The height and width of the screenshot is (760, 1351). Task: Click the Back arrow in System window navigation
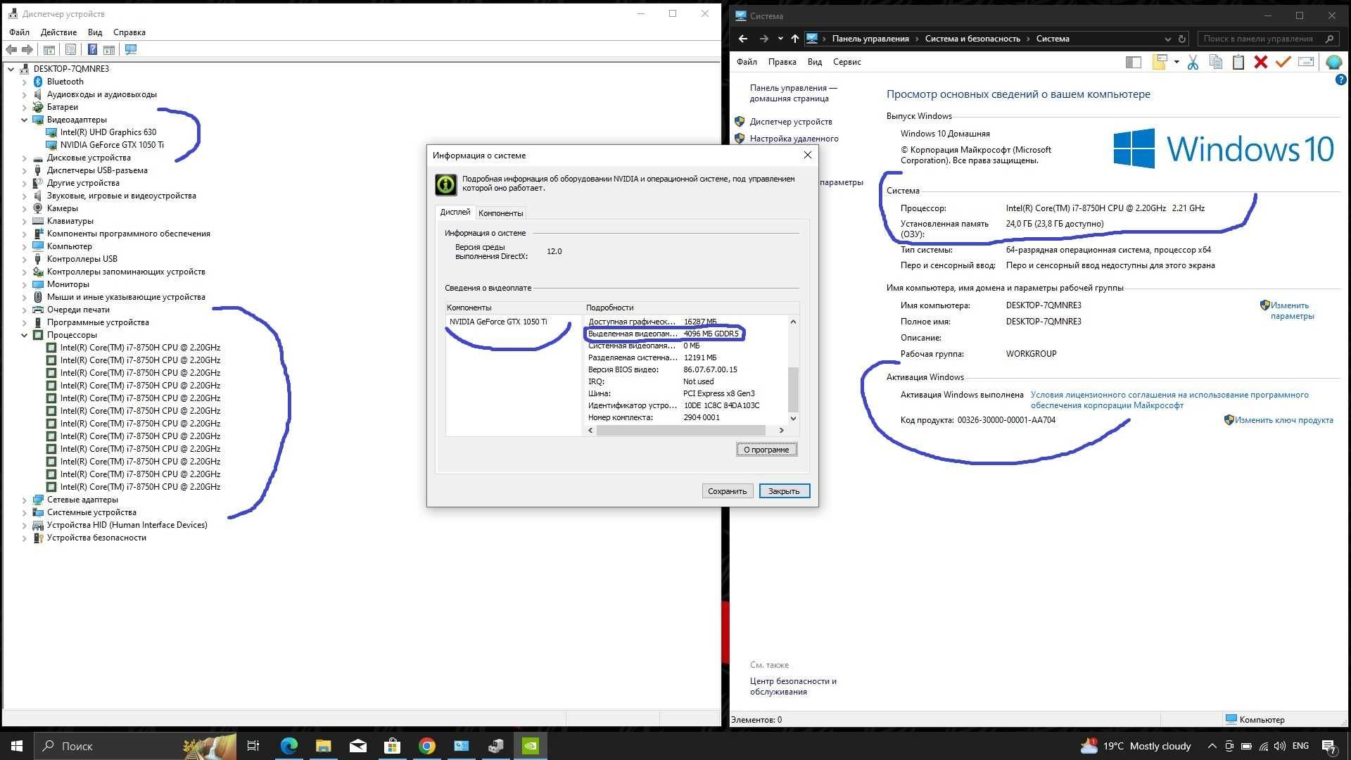point(743,39)
